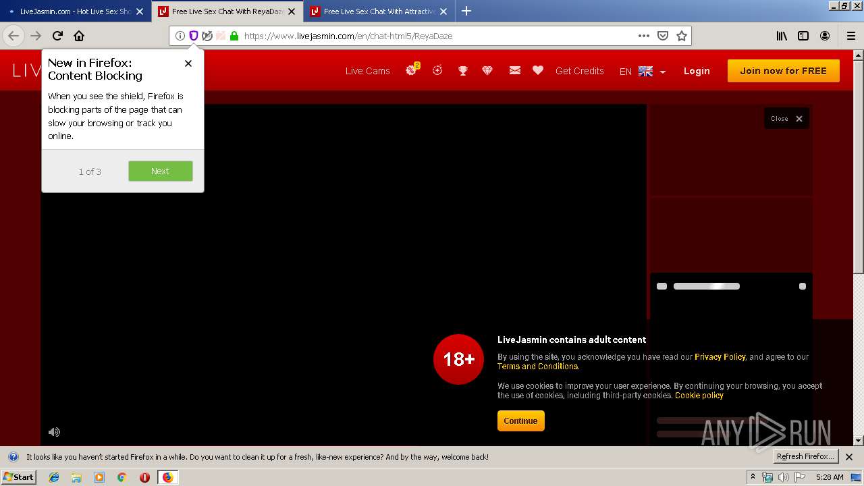Close the first LiveJasmin tab
The image size is (864, 486).
point(140,11)
